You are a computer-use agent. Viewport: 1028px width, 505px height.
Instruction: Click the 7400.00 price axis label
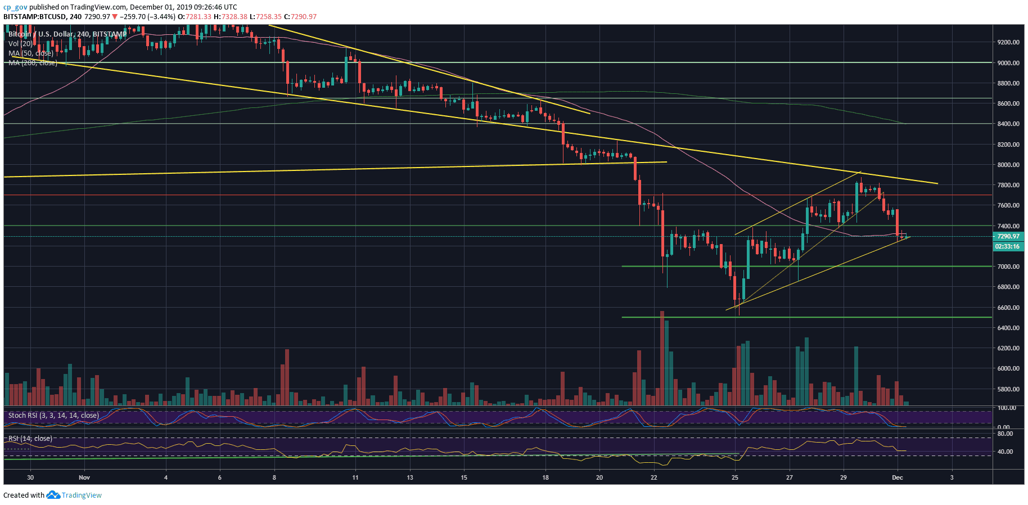tap(1008, 226)
